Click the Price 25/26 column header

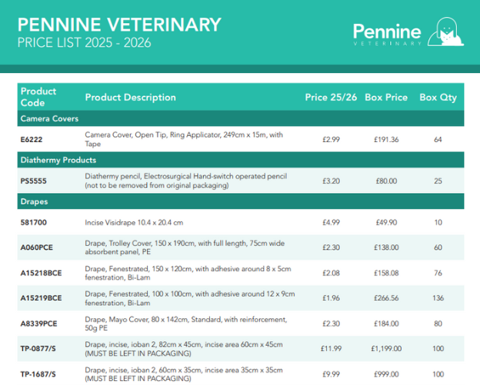click(331, 98)
